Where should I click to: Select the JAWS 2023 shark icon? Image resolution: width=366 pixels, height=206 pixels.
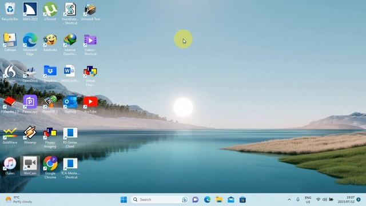[x=30, y=11]
